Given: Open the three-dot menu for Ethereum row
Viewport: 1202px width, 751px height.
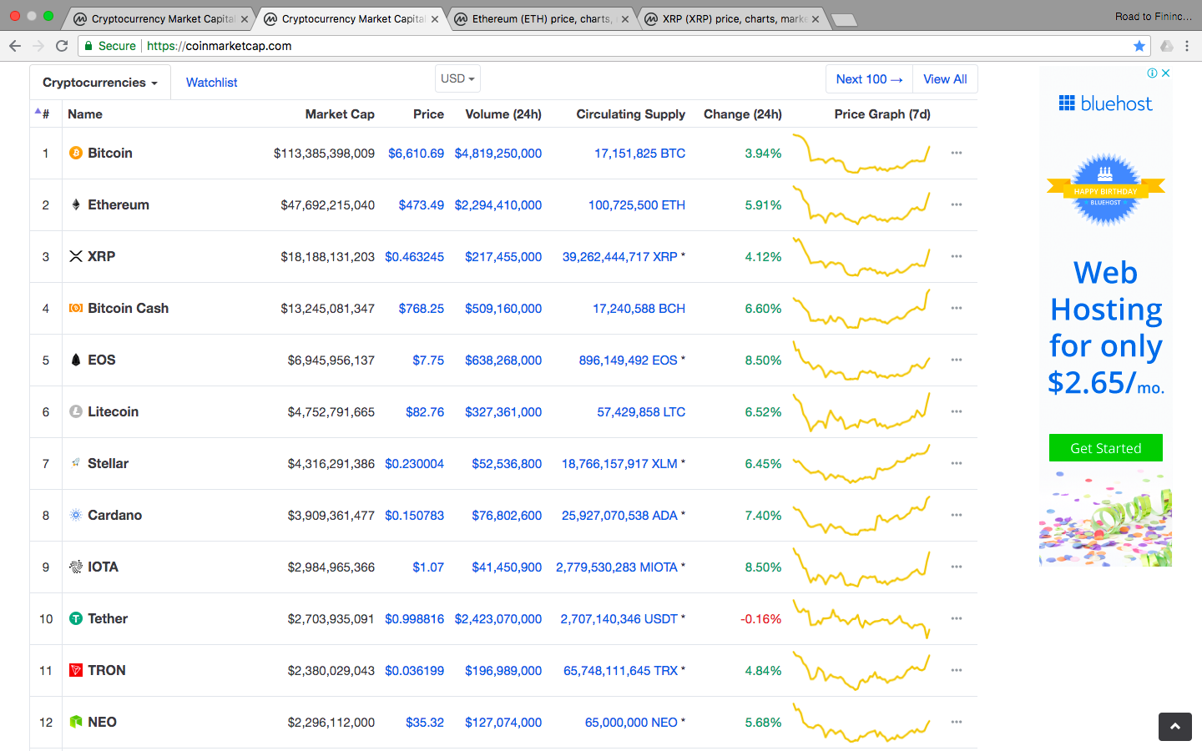Looking at the screenshot, I should 957,204.
